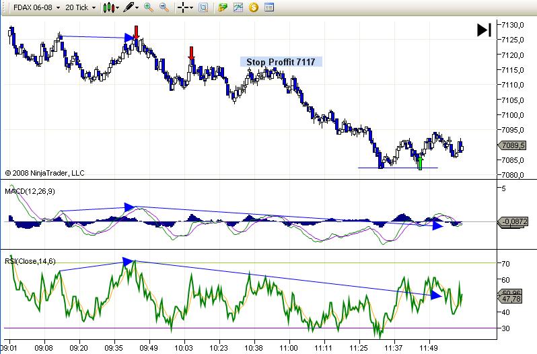Click the scroll-to-latest-bar arrow icon
The height and width of the screenshot is (354, 537).
pyautogui.click(x=484, y=30)
